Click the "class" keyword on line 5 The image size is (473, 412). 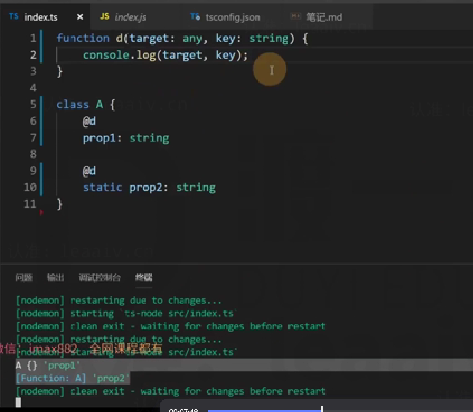click(x=73, y=105)
